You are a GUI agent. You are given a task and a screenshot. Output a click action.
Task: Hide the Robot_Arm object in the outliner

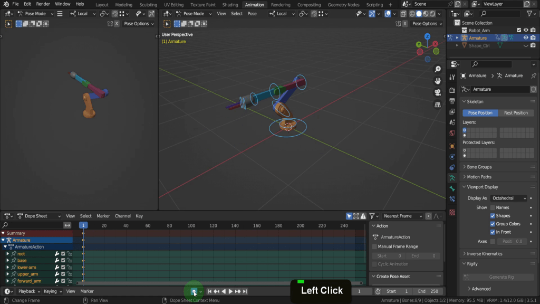point(526,31)
